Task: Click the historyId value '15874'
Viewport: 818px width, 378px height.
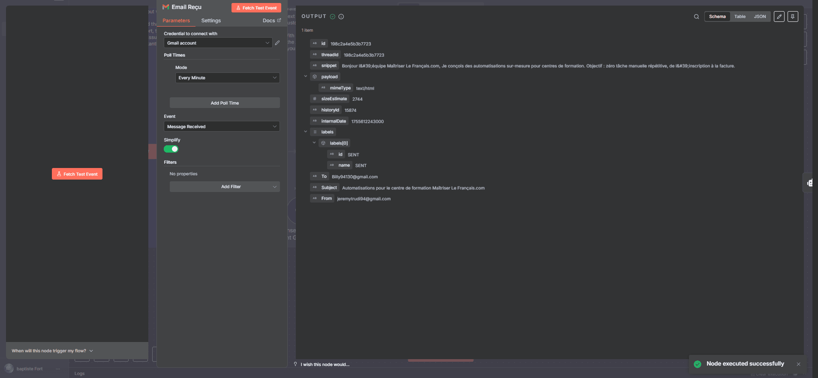Action: pyautogui.click(x=350, y=111)
